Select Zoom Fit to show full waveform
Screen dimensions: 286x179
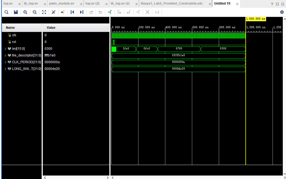pos(44,12)
